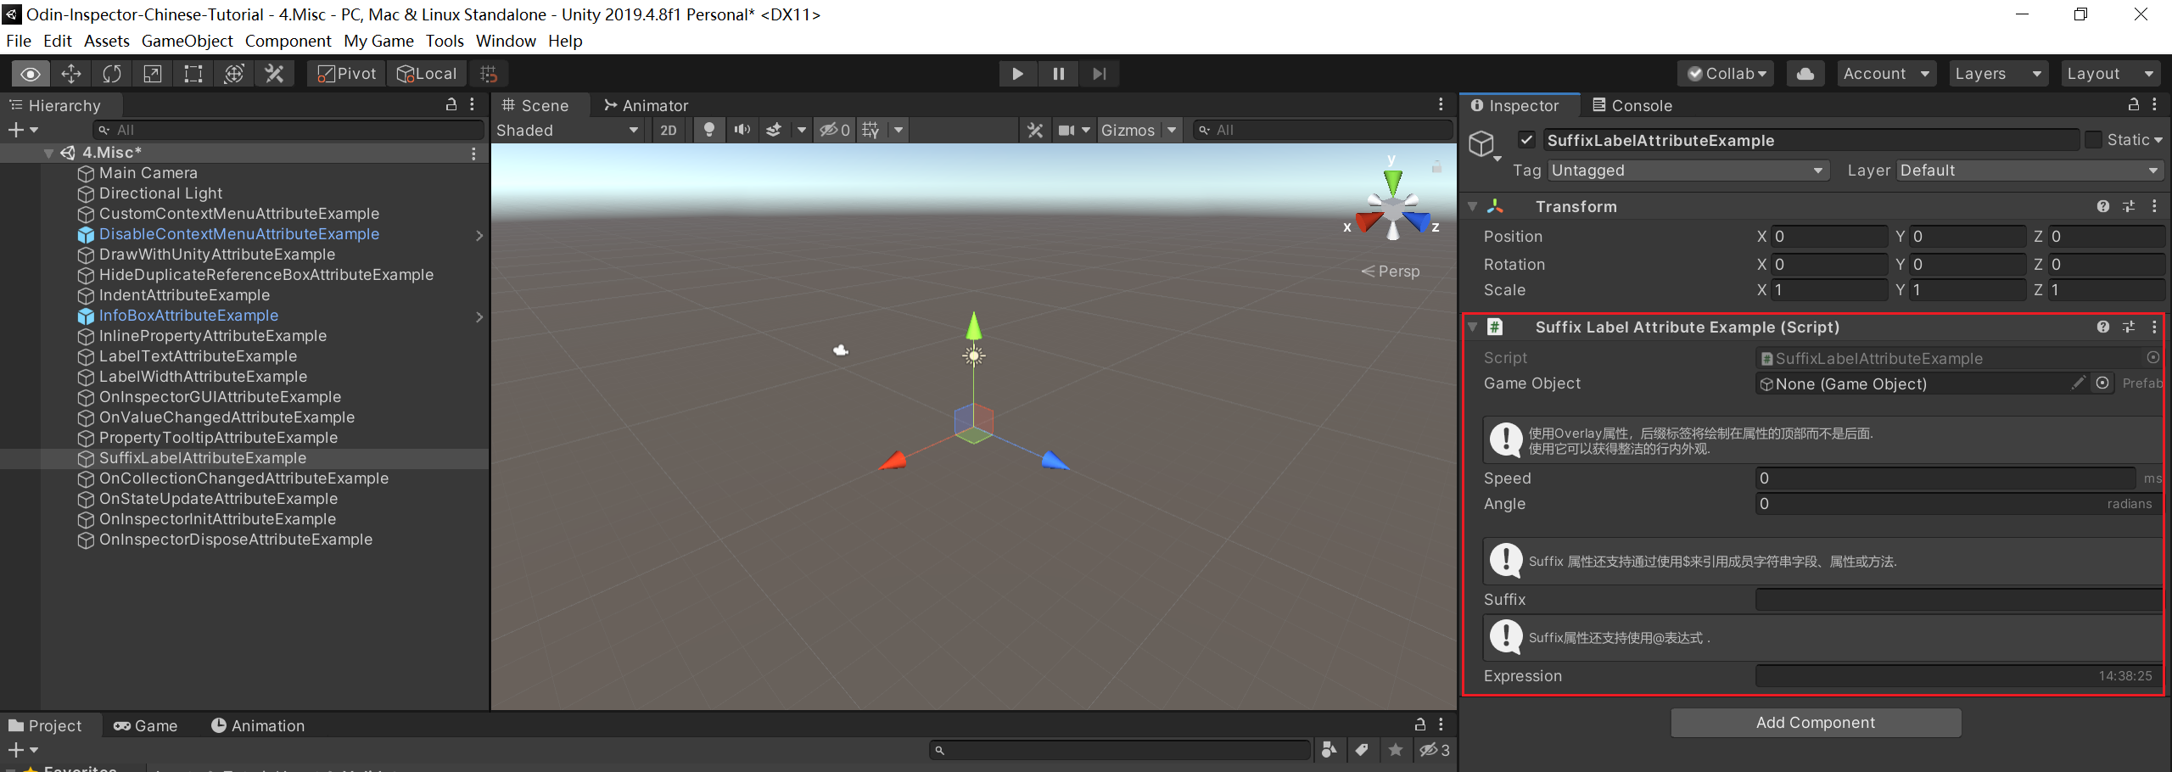Click the Angle value field
Image resolution: width=2172 pixels, height=772 pixels.
(1958, 504)
